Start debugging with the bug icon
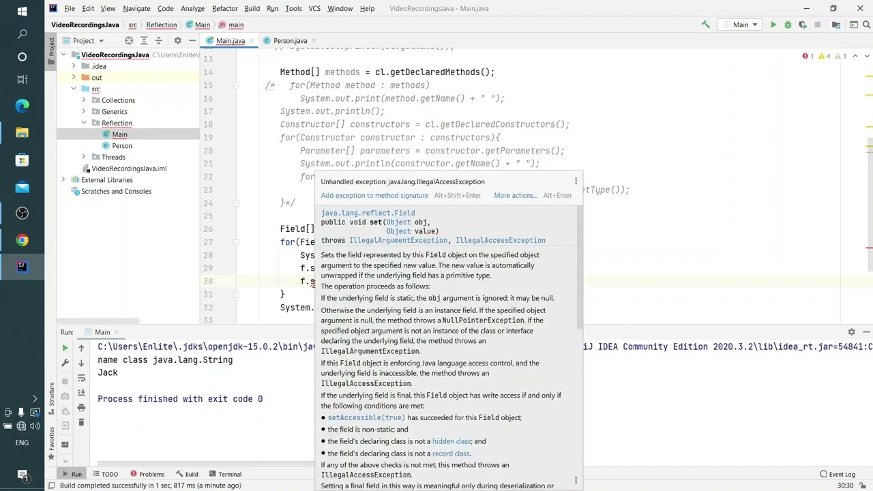The height and width of the screenshot is (491, 873). (x=788, y=25)
